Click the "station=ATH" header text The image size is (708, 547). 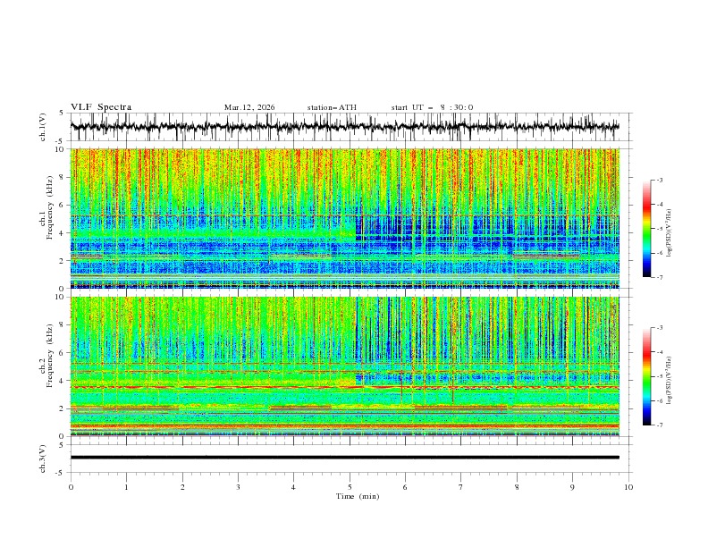pyautogui.click(x=332, y=107)
